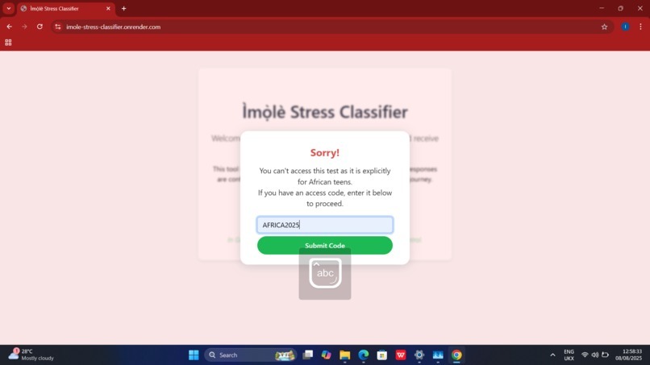650x365 pixels.
Task: Open a new browser tab
Action: [123, 8]
